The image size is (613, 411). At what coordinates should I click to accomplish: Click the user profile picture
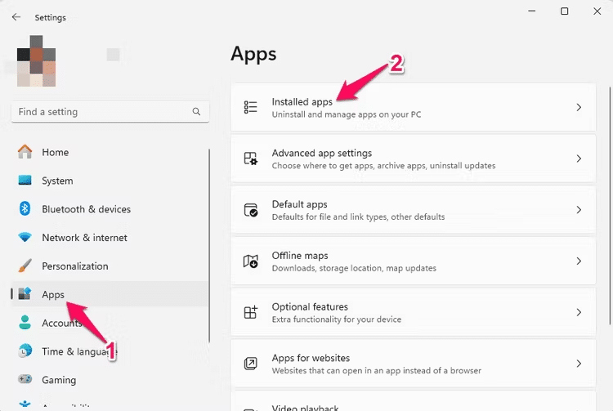(x=38, y=60)
